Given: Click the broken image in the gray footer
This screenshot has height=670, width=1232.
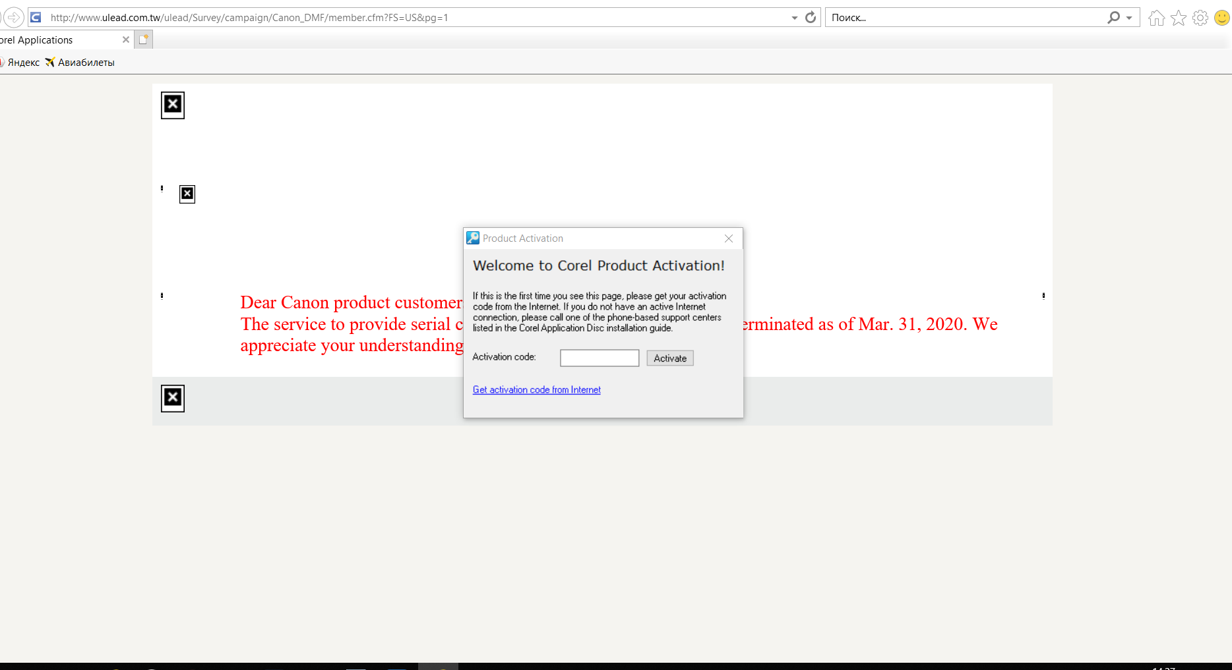Looking at the screenshot, I should click(x=173, y=398).
